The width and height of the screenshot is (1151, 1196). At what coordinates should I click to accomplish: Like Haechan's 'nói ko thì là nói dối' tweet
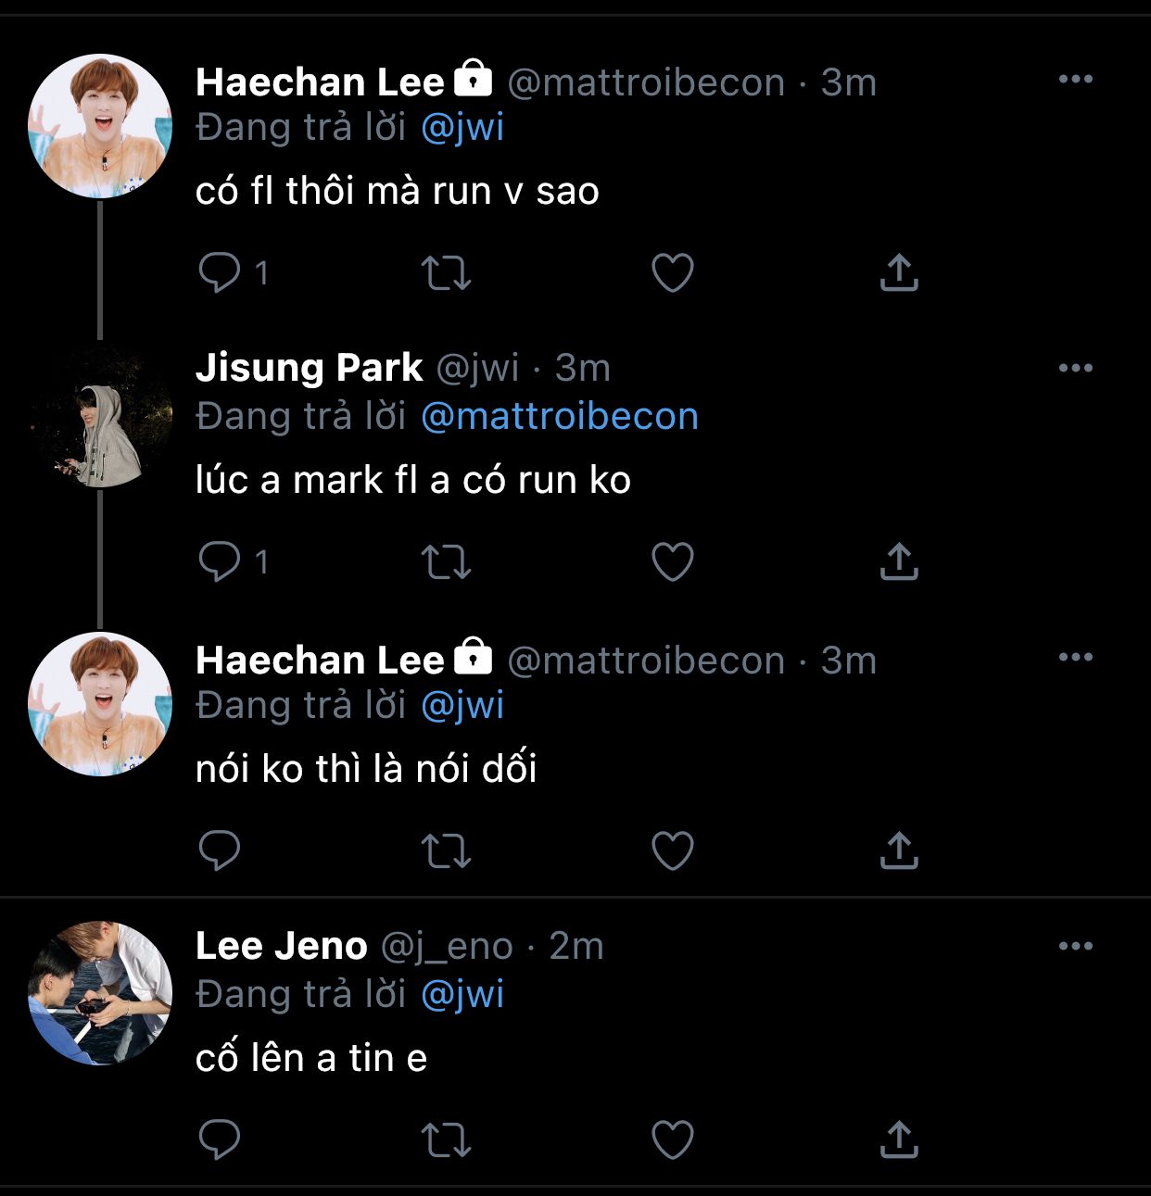pos(673,850)
